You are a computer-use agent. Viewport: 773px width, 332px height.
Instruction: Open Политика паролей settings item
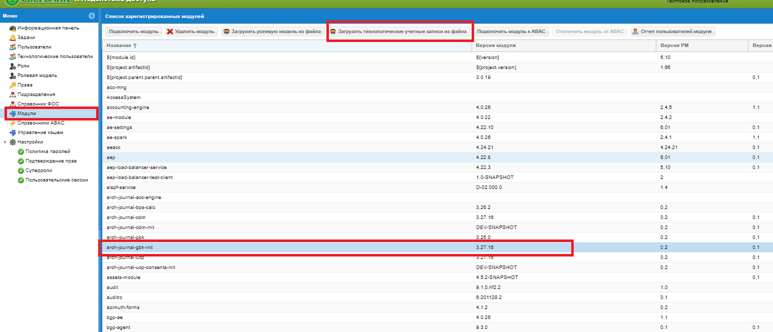(48, 151)
